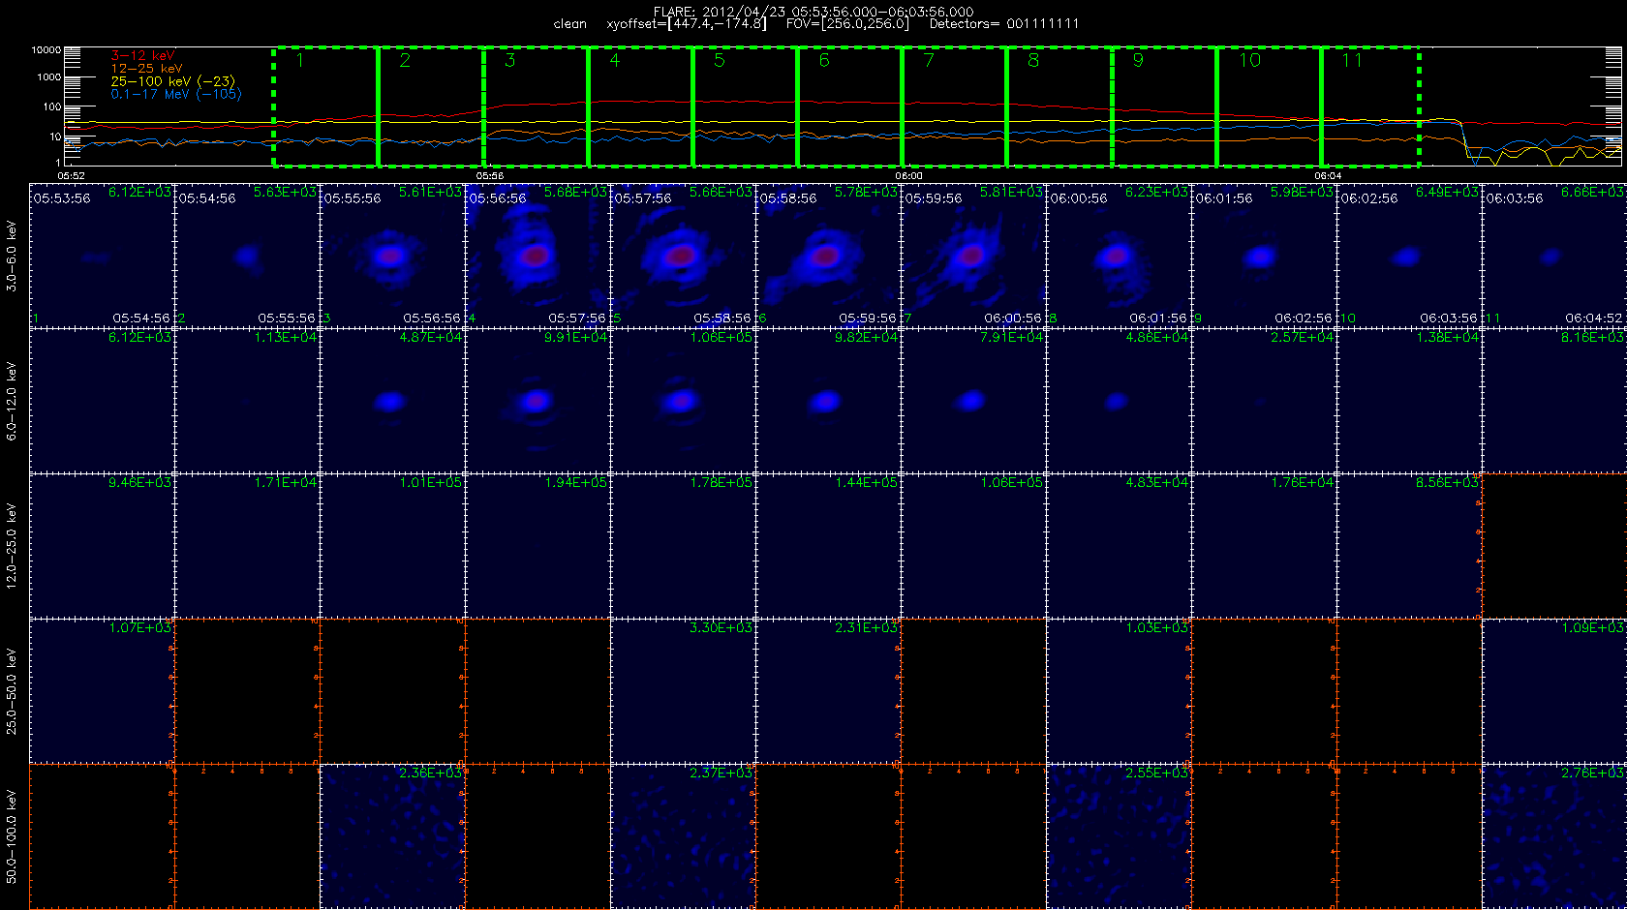
Task: Click the xyoffset=[447.4,-174.8] header text
Action: [x=687, y=24]
